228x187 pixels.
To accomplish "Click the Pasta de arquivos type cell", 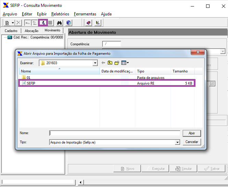I will [x=151, y=78].
